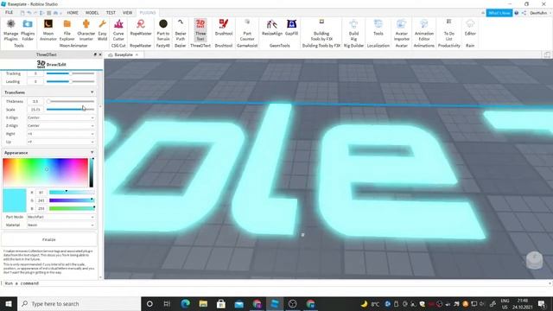Open the Windows Task View icon
The width and height of the screenshot is (553, 311).
[x=167, y=303]
